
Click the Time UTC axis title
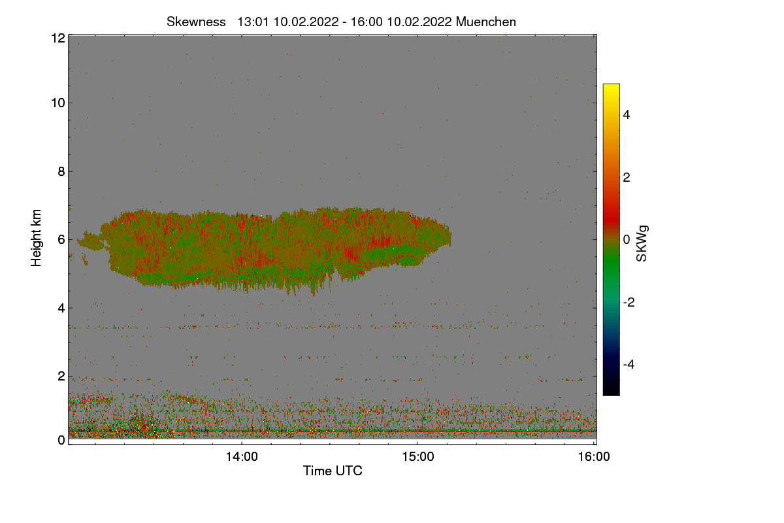pyautogui.click(x=333, y=471)
